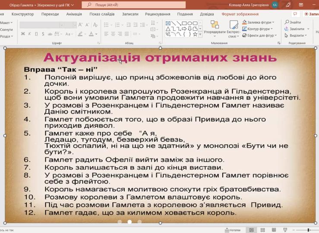
Task: Open the Нотатки notes pane
Action: click(x=233, y=230)
